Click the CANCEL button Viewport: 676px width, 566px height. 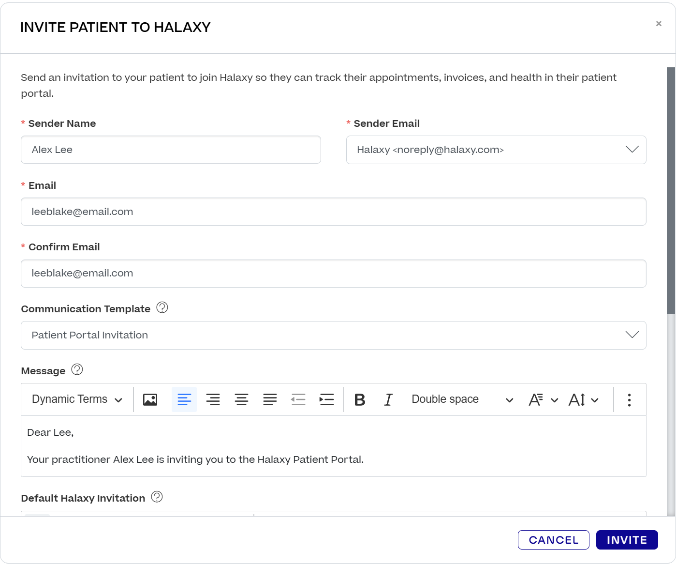coord(553,539)
